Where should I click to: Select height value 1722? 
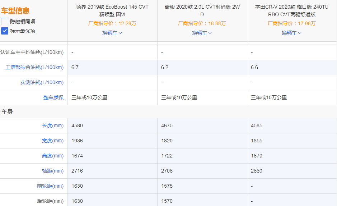pyautogui.click(x=167, y=156)
